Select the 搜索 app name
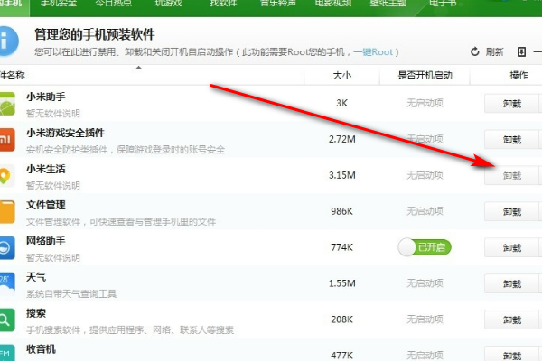The image size is (542, 361). point(36,313)
